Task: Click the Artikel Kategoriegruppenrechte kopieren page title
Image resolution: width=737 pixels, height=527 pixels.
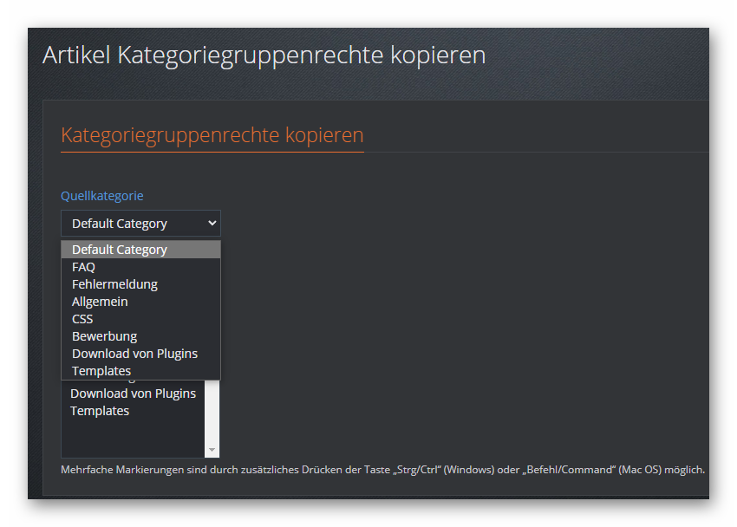Action: click(264, 55)
